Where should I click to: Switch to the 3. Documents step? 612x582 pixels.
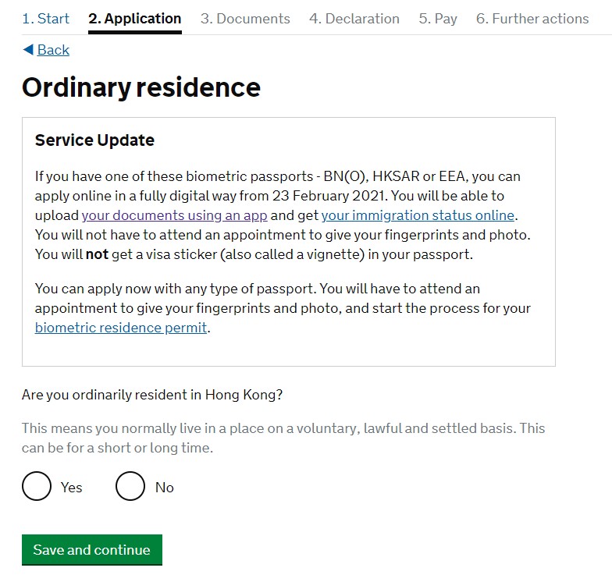coord(245,19)
